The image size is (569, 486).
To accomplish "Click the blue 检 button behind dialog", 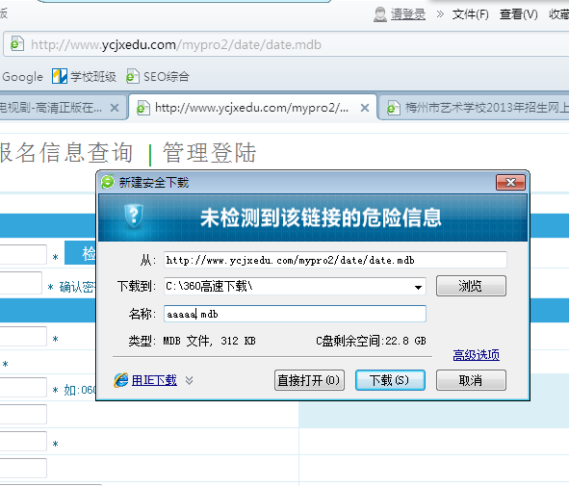I will (81, 252).
